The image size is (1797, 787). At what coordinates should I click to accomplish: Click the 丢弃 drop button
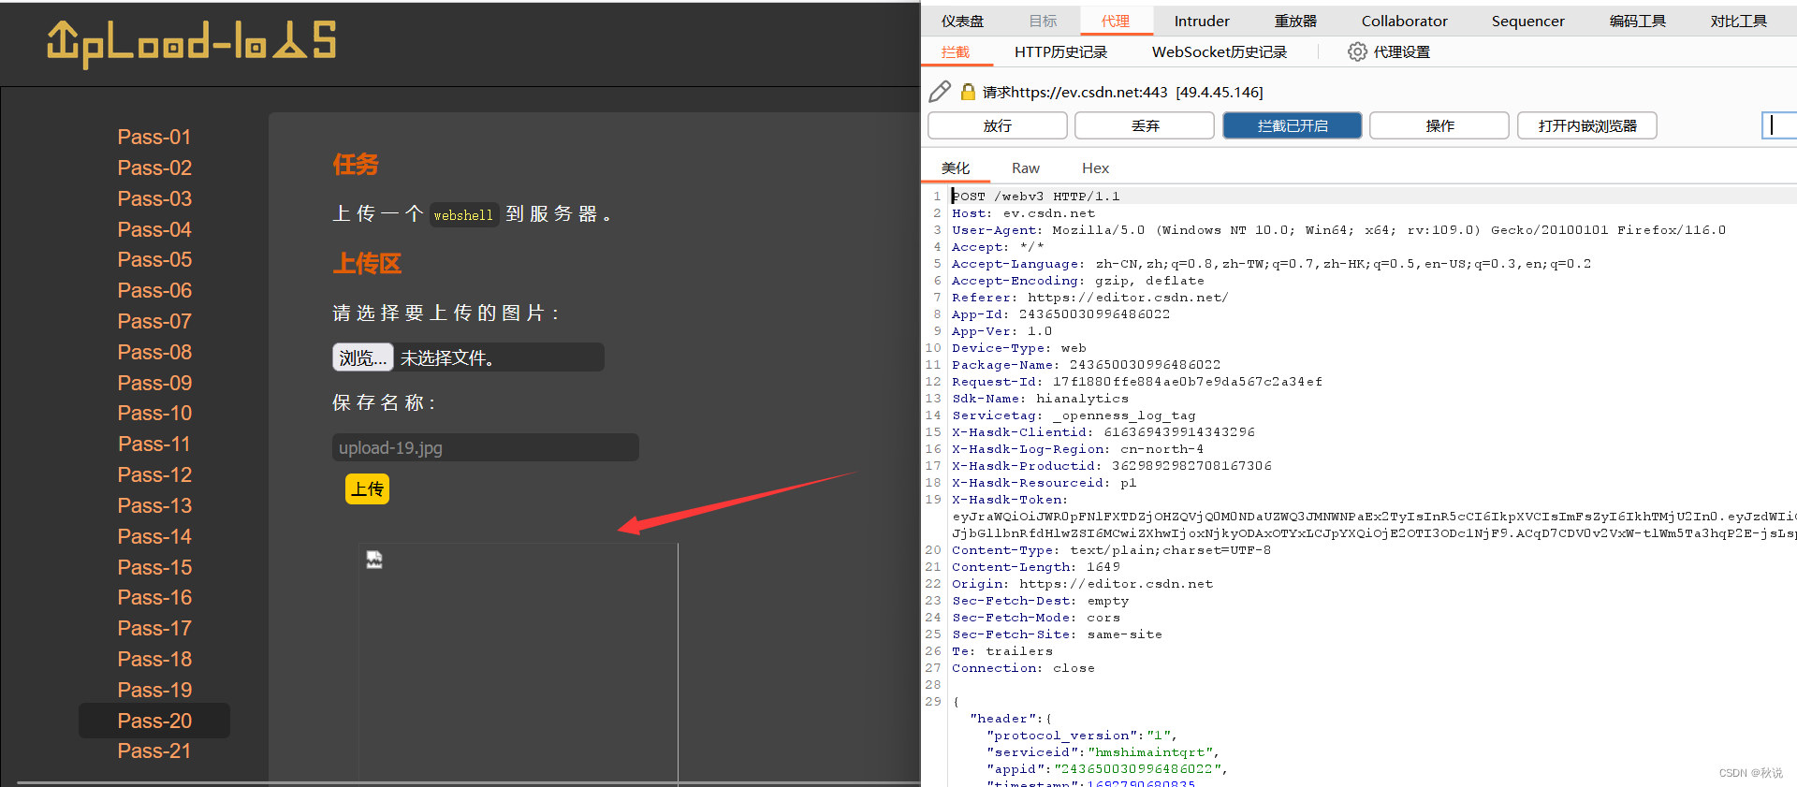[x=1145, y=125]
